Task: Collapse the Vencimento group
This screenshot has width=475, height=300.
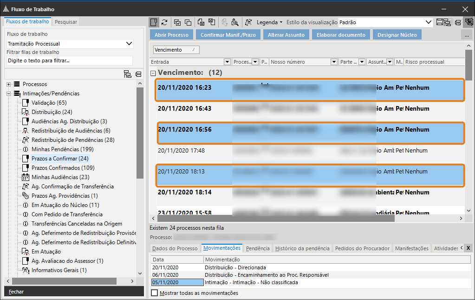Action: (x=153, y=73)
